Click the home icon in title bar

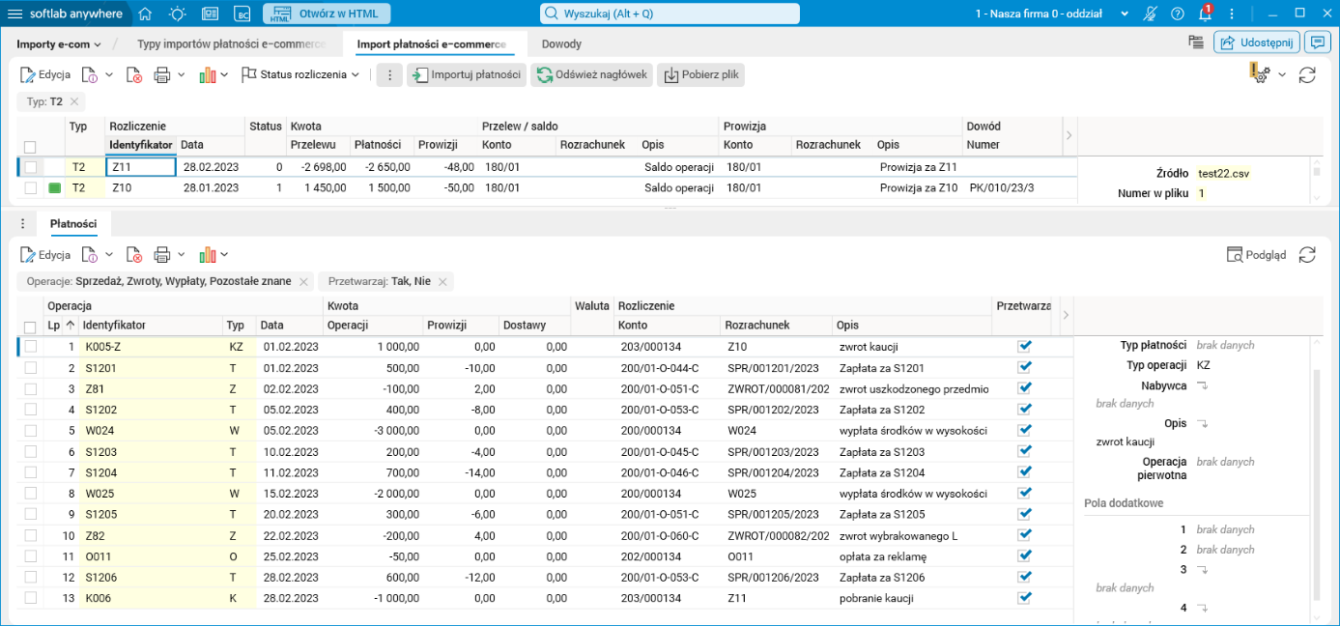(x=145, y=14)
